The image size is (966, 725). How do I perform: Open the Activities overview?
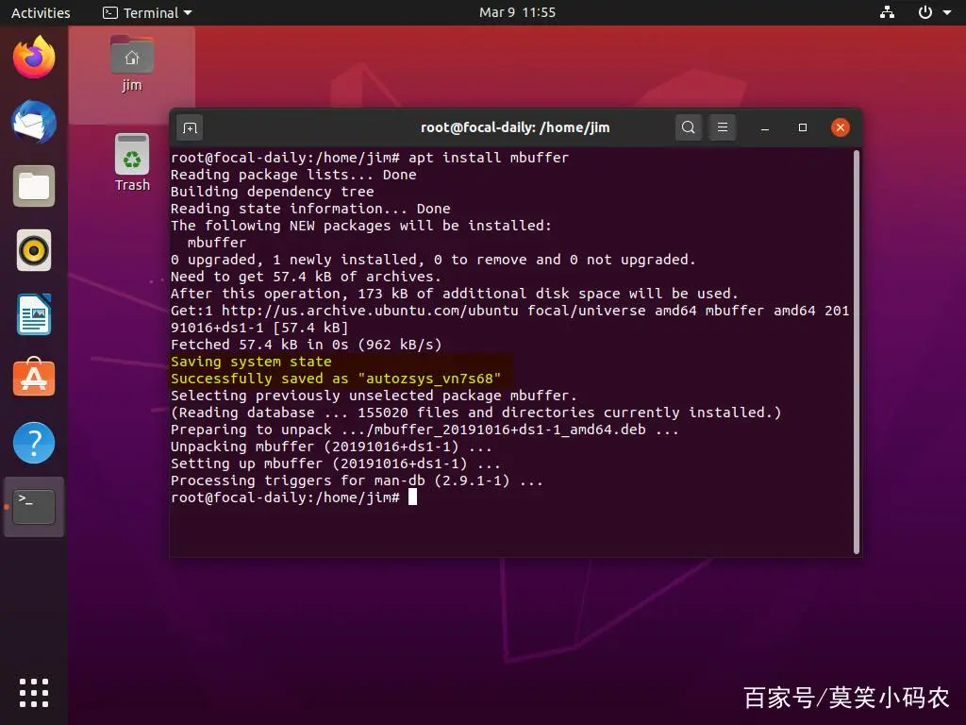(41, 12)
